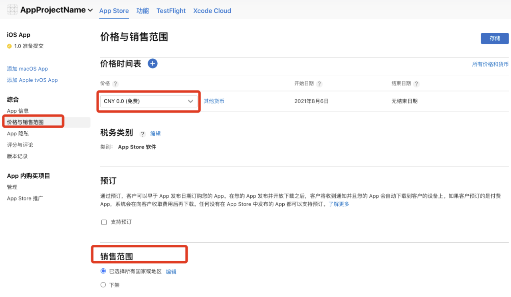Click 编辑 link next to 税务类别

tap(155, 133)
